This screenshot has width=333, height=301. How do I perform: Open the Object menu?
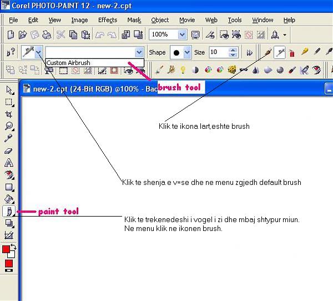[160, 20]
